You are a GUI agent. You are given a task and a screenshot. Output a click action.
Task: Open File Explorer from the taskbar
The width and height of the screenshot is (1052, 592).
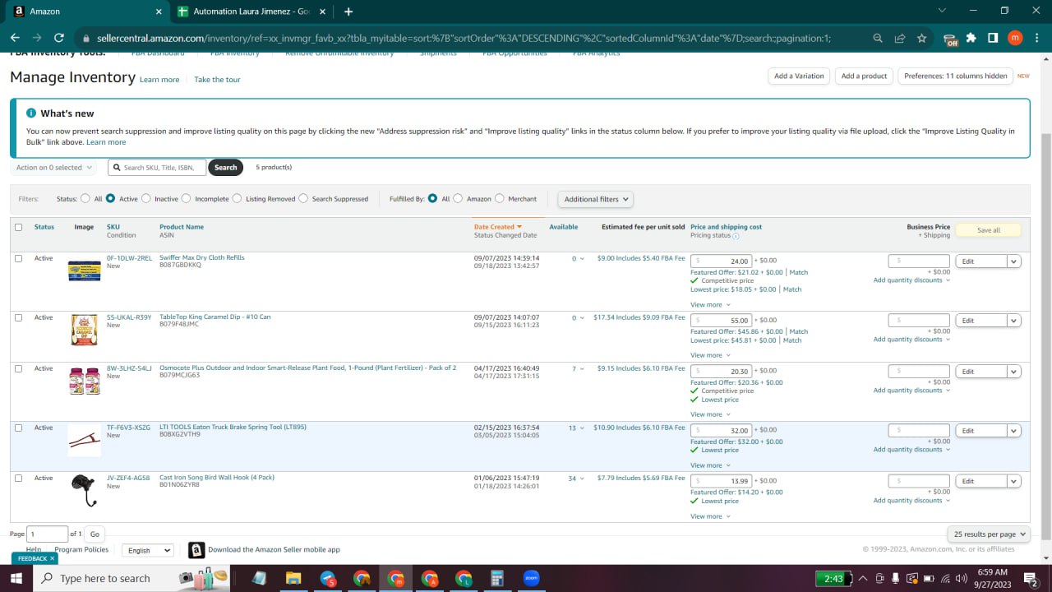click(293, 578)
